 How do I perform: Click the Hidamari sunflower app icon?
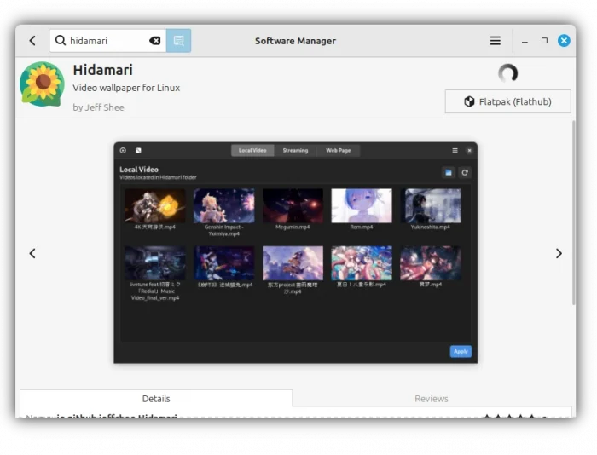(x=42, y=84)
